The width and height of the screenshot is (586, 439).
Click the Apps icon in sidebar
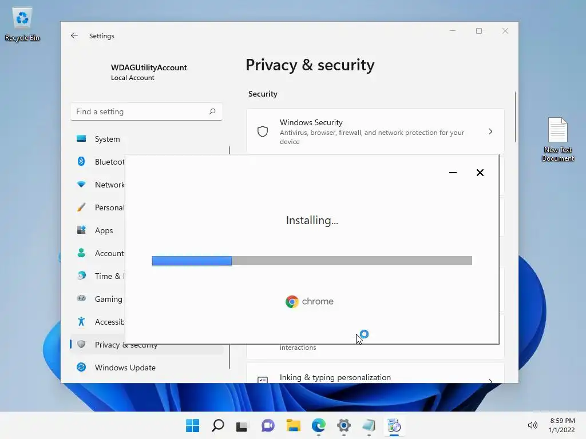pos(81,230)
